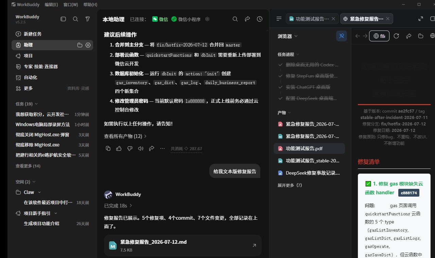
Task: Click the file address bar
Action: (379, 36)
